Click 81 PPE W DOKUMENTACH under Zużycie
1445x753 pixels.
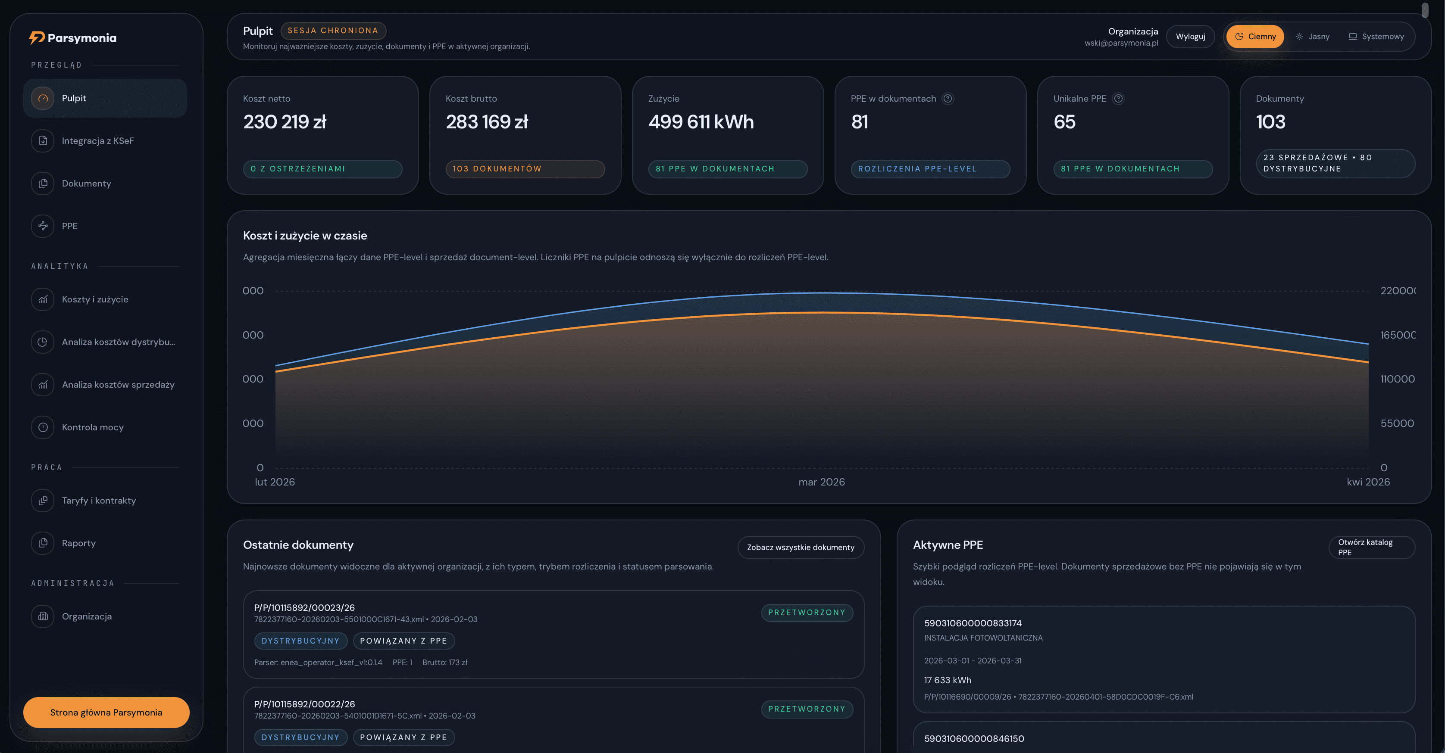(x=728, y=169)
